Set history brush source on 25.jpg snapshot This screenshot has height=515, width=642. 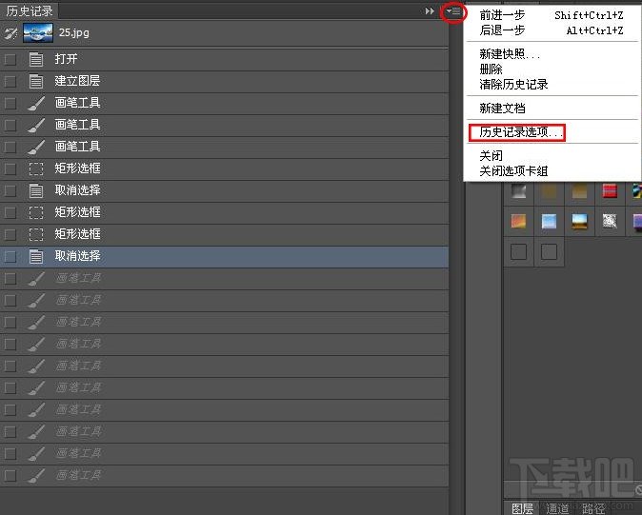pos(10,33)
